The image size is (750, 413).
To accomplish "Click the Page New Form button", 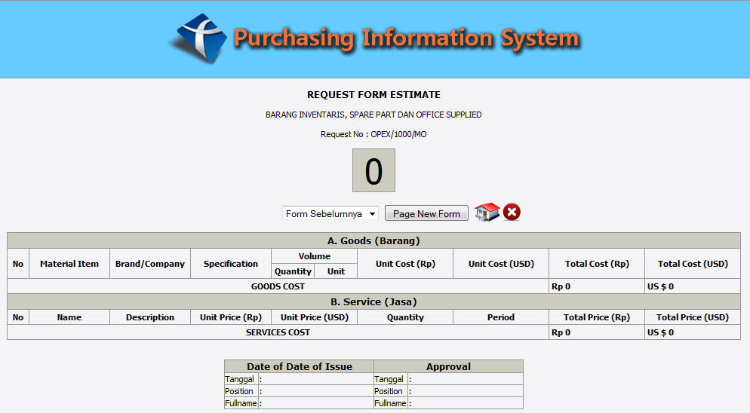I will point(426,214).
